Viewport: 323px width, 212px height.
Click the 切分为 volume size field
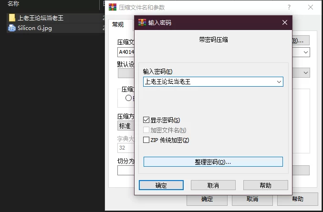click(126, 171)
